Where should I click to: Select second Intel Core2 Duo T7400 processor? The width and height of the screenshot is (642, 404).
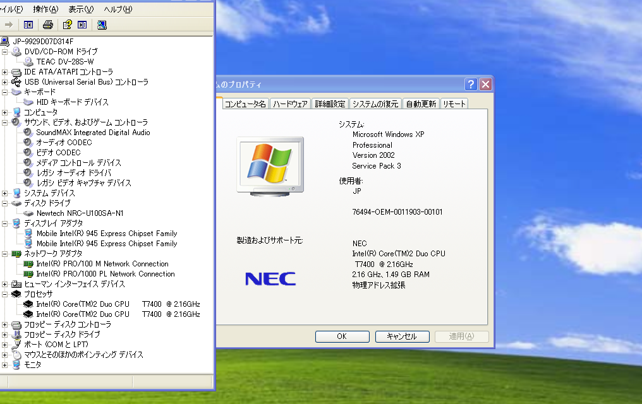[x=118, y=314]
